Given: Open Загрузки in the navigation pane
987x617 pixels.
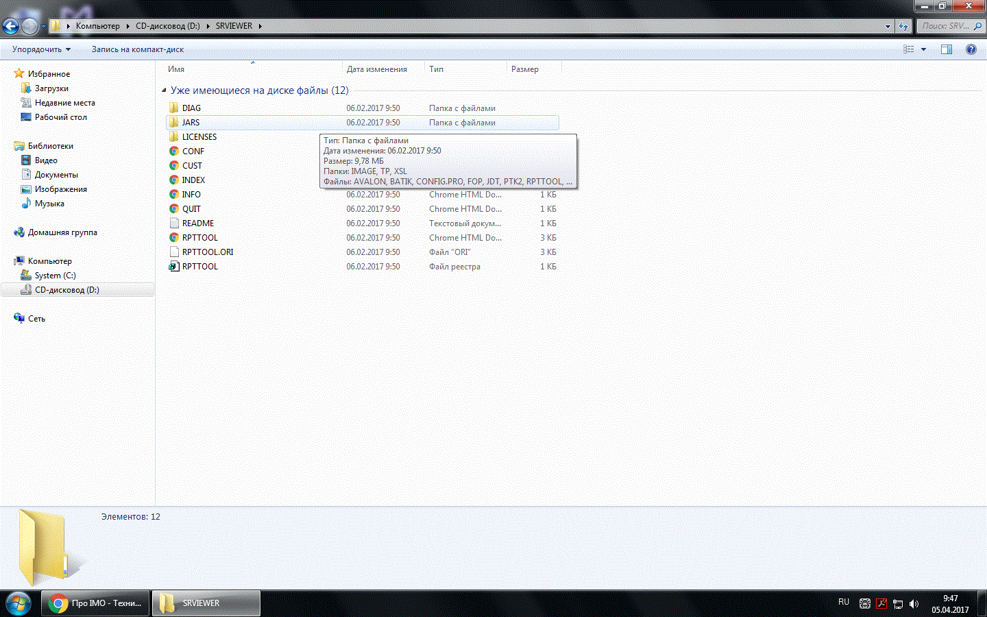Looking at the screenshot, I should point(51,88).
